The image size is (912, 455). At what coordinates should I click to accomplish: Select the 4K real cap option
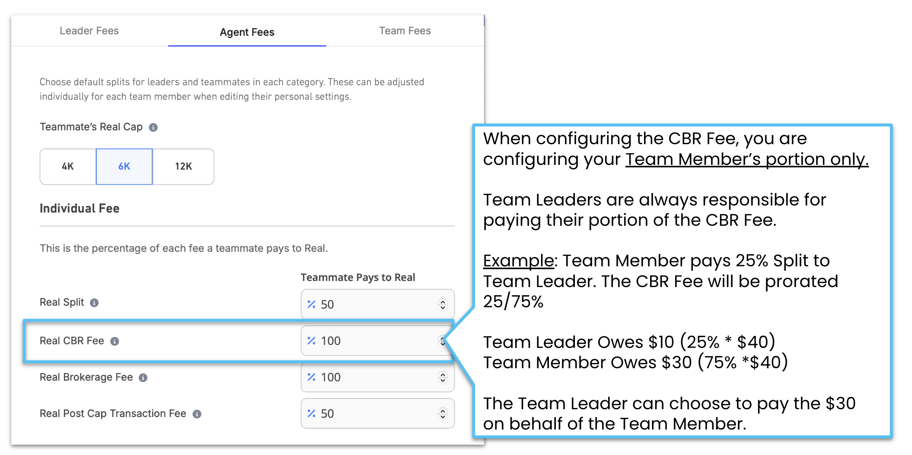tap(68, 167)
